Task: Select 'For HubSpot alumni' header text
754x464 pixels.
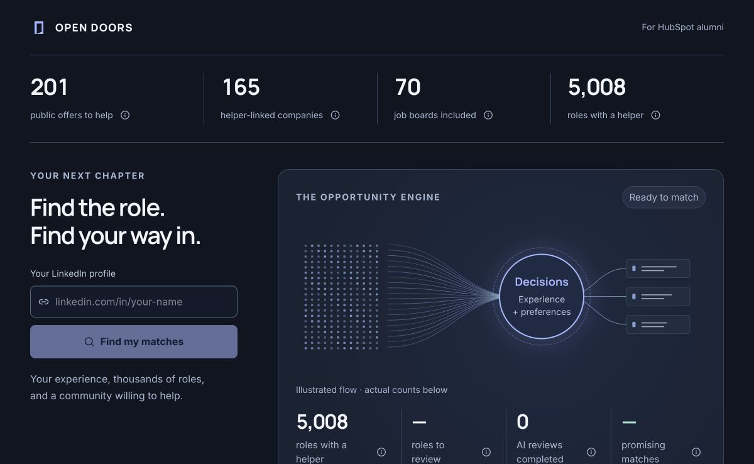Action: pyautogui.click(x=682, y=27)
